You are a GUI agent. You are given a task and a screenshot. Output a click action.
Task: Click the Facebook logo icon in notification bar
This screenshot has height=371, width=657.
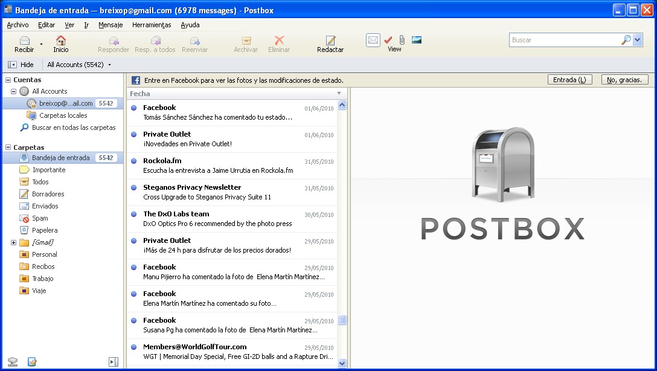pyautogui.click(x=136, y=80)
